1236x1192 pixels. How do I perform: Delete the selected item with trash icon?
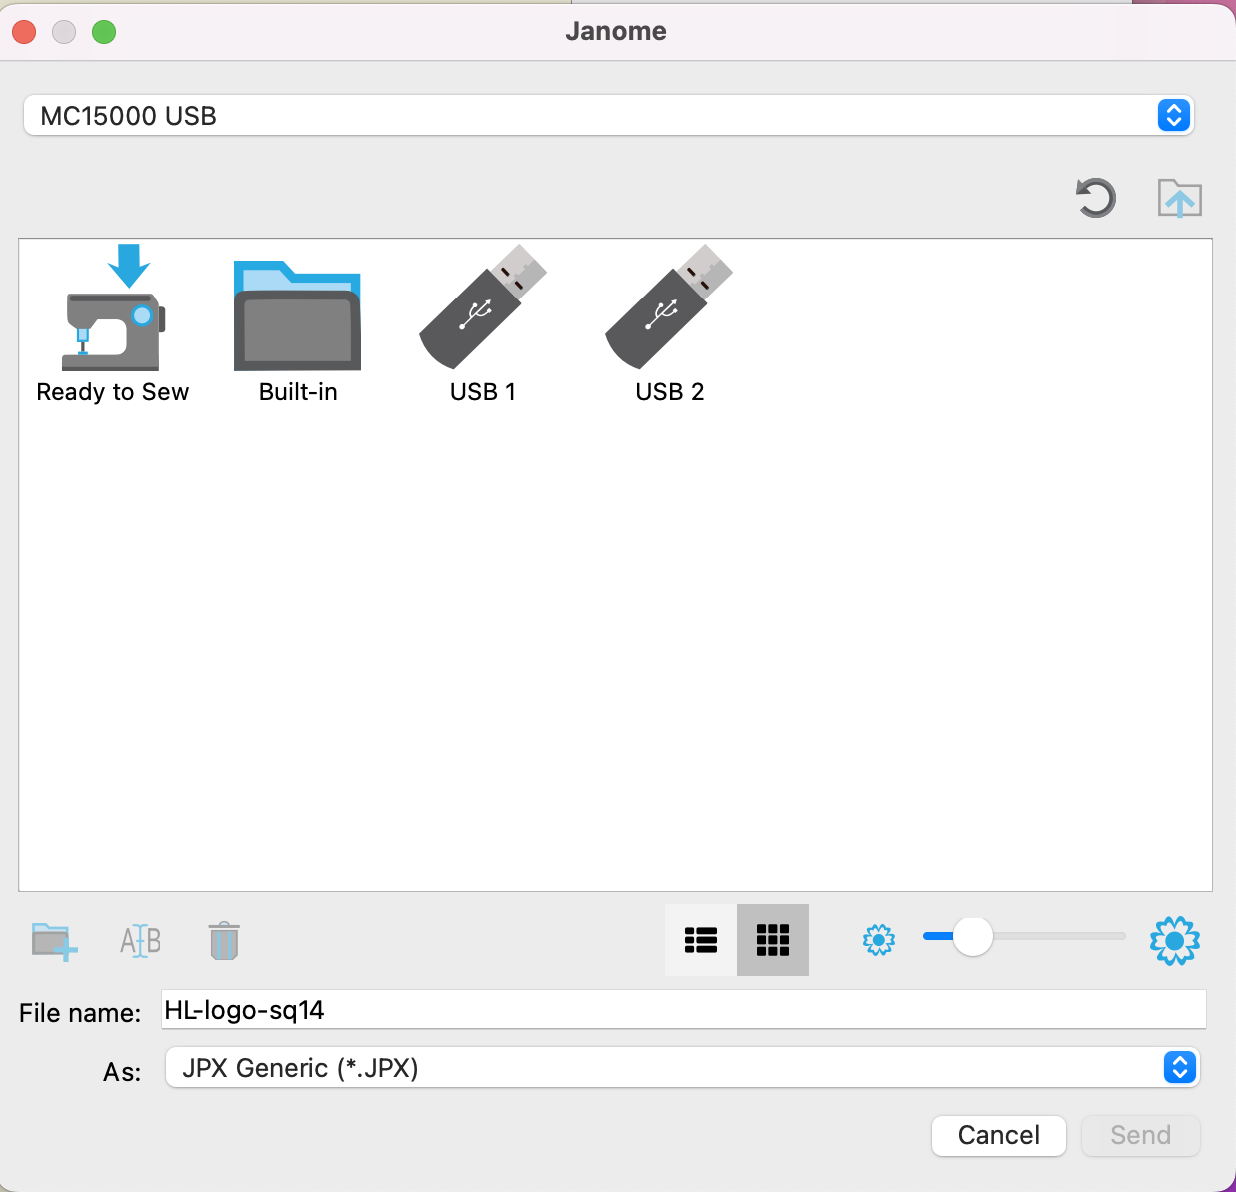[x=224, y=941]
